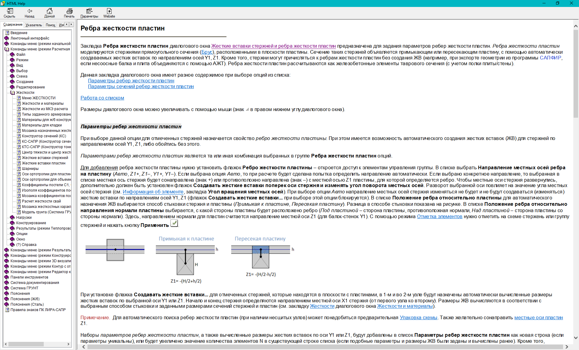Viewport: 579px width, 350px height.
Task: Select the Конструирование tree item
Action: click(x=31, y=223)
